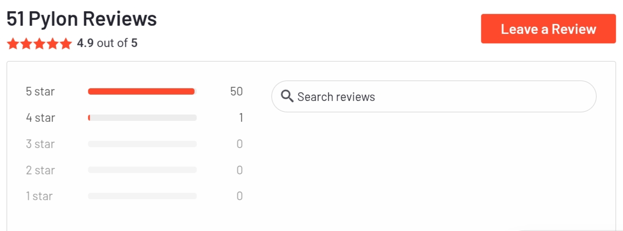623x231 pixels.
Task: Click the 51 Pylon Reviews heading
Action: [81, 19]
